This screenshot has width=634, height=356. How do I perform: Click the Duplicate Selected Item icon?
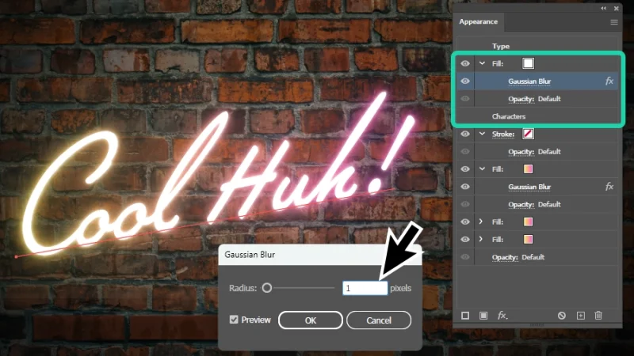point(580,315)
